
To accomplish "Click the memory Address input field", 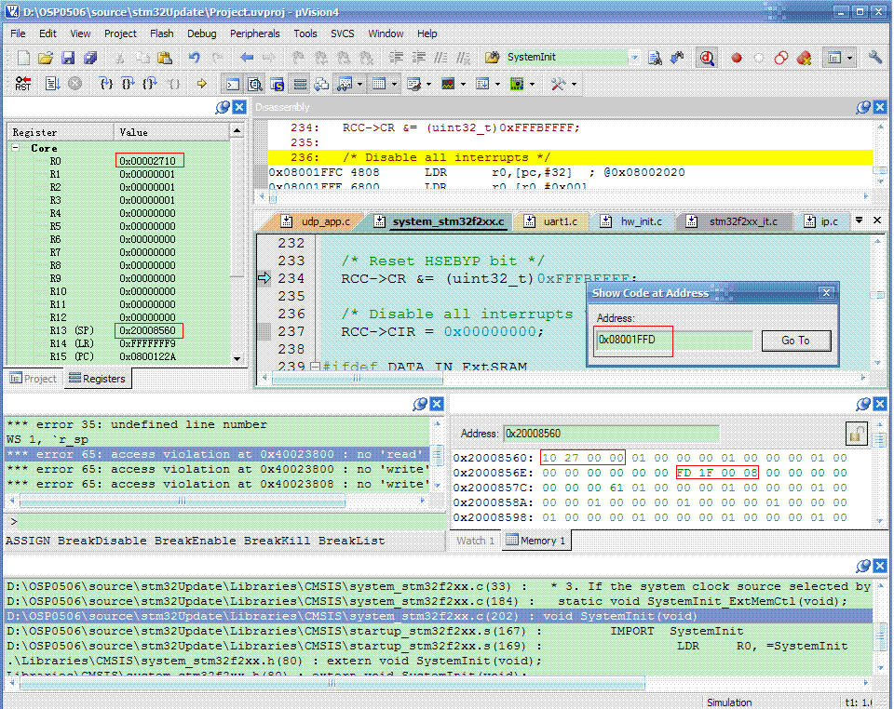I will point(610,433).
